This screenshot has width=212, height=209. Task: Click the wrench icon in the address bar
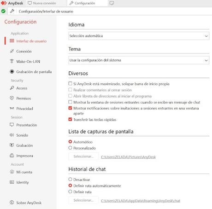[x=12, y=11]
